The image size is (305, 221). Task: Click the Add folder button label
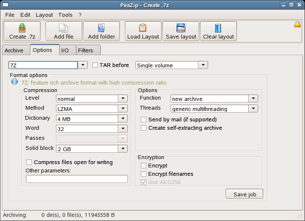(x=102, y=37)
